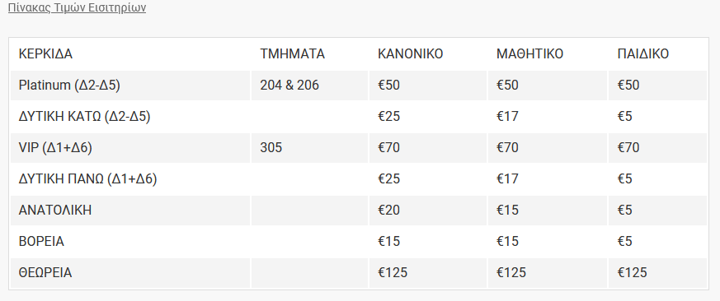Select ΔΥΤΙΚΗ ΚΑΤΩ (Δ2-Δ5) row label
Screen dimensions: 720x301
(84, 116)
